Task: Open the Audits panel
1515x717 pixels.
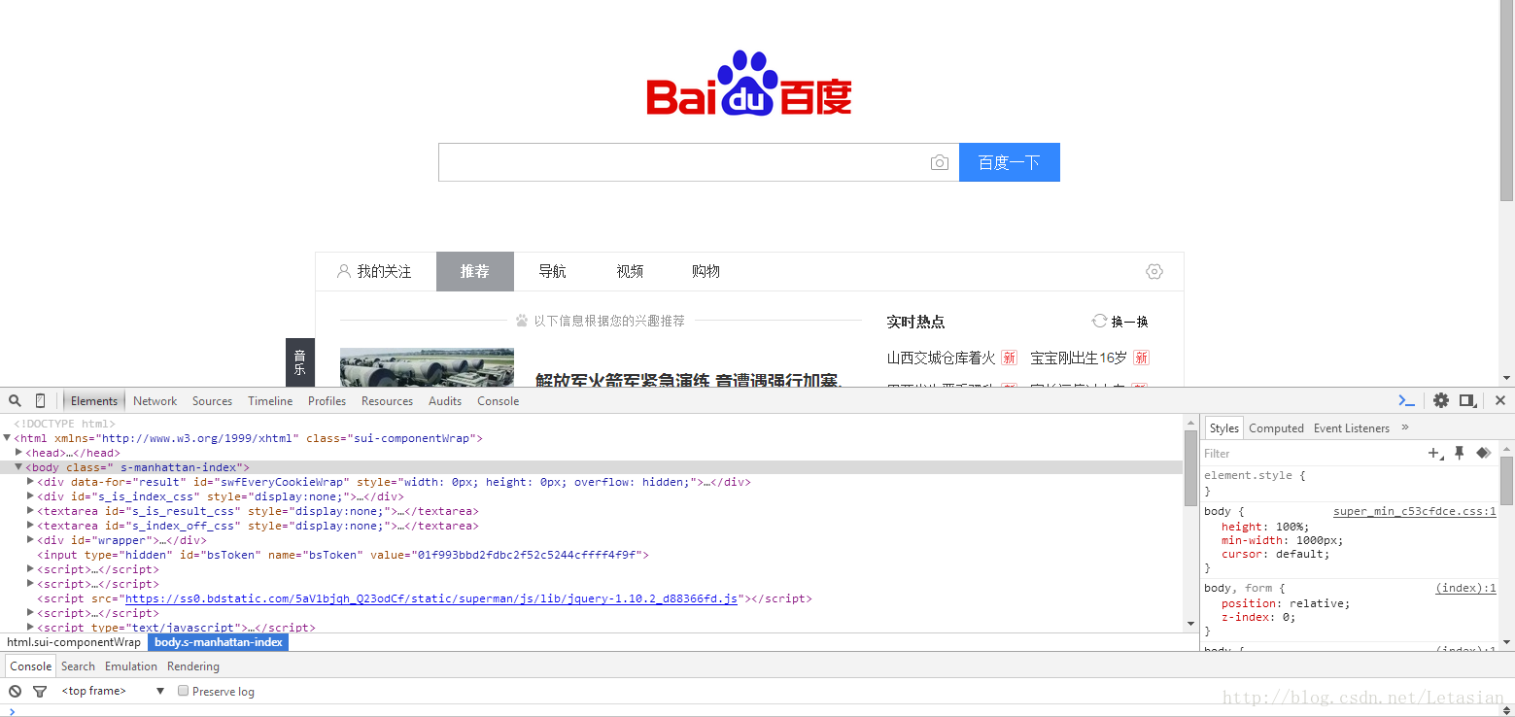Action: [x=445, y=400]
